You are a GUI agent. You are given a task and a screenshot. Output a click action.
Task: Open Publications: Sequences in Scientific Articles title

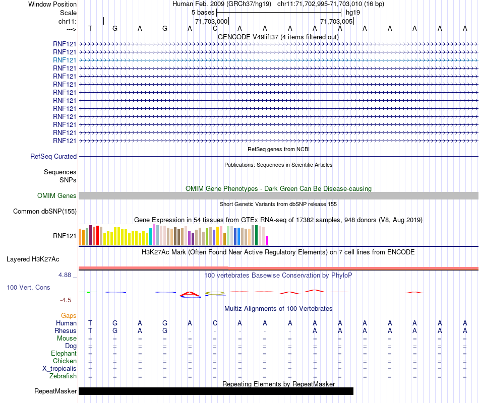pyautogui.click(x=278, y=165)
